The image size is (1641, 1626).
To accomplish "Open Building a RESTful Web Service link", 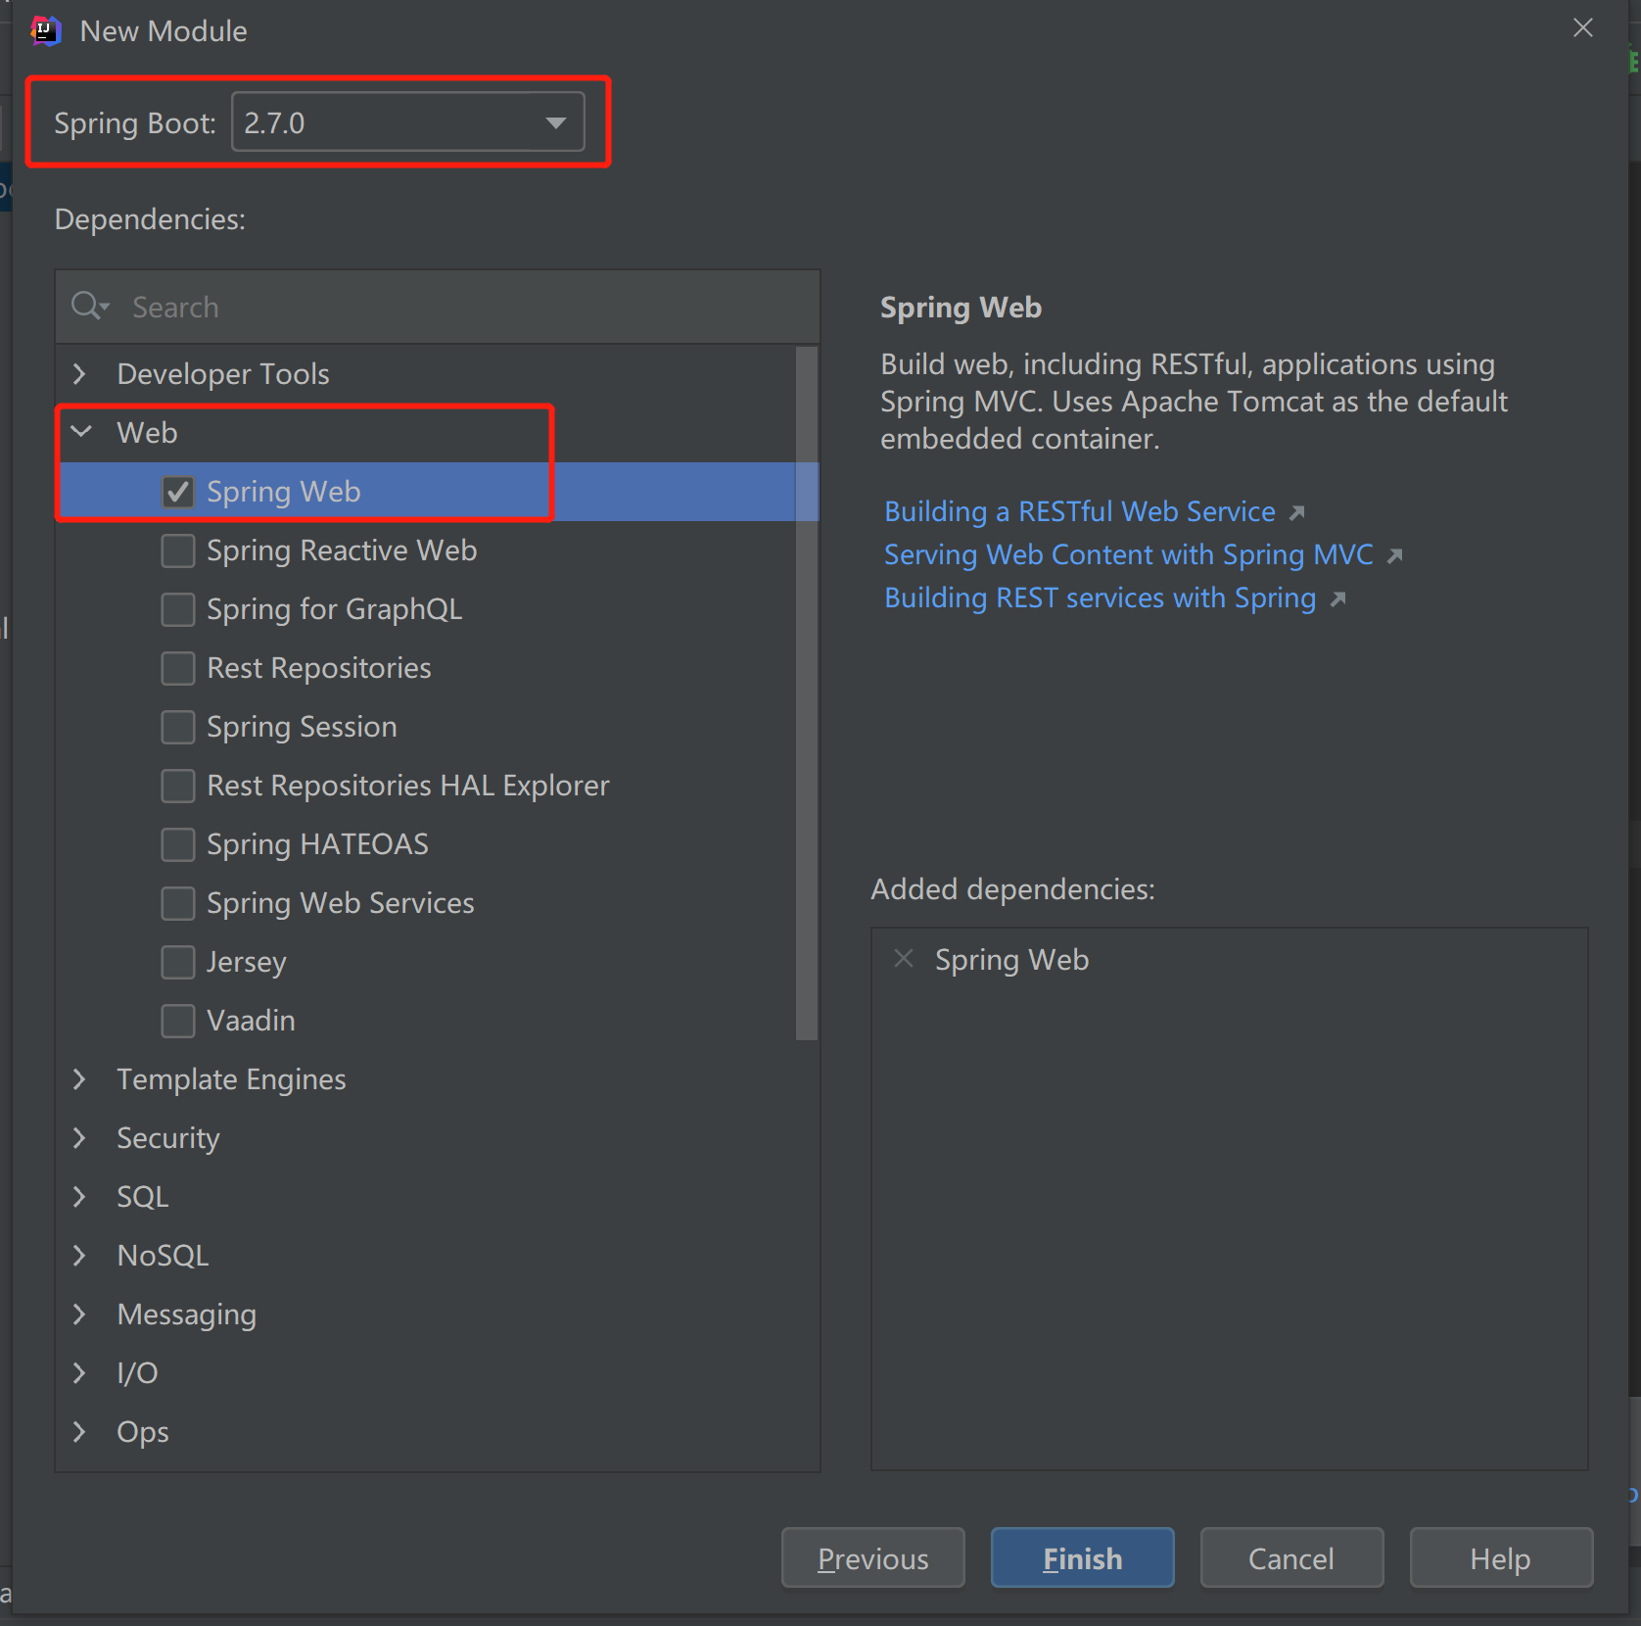I will [1080, 511].
